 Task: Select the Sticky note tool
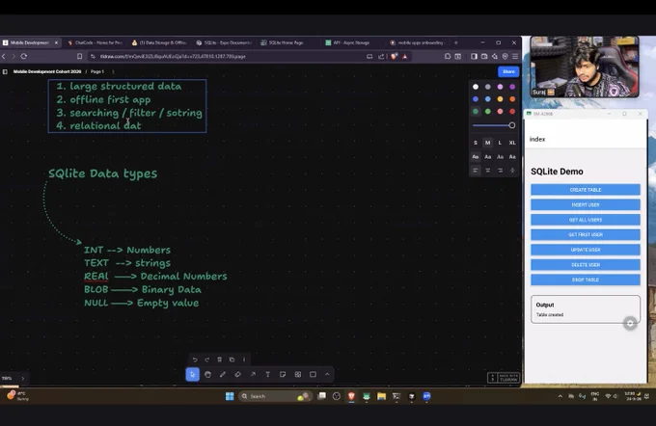[283, 375]
